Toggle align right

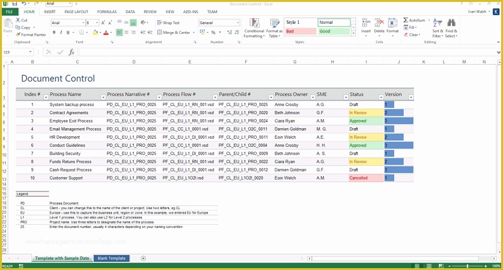(x=133, y=33)
